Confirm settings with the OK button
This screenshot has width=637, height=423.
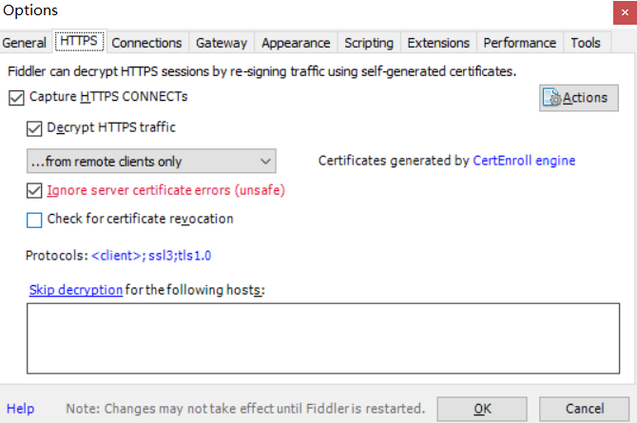coord(482,409)
